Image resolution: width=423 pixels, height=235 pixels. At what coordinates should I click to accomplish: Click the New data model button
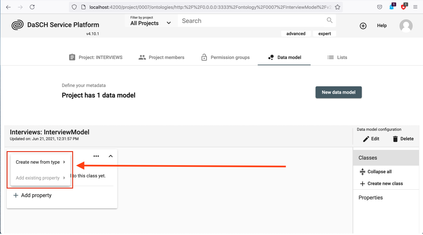(x=338, y=92)
